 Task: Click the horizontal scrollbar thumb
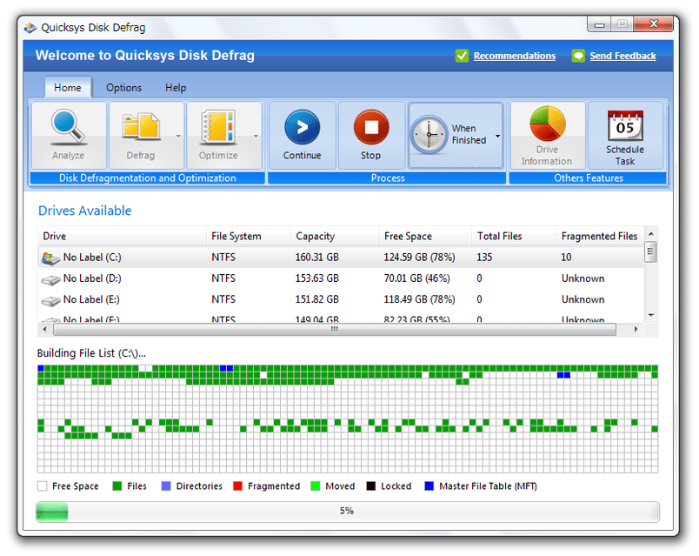click(x=335, y=329)
